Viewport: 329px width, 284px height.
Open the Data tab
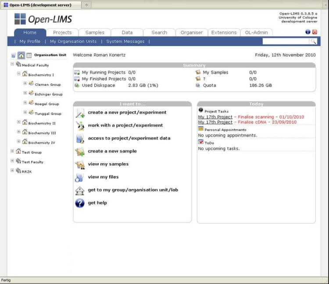click(x=127, y=32)
